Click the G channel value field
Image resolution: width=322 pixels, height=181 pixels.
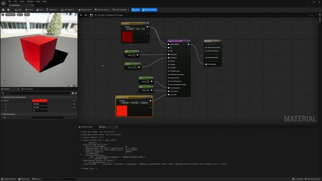(x=40, y=107)
